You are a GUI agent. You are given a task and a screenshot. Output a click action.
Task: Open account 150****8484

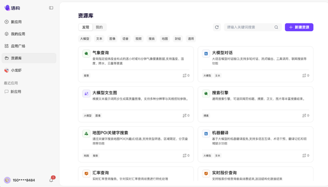pyautogui.click(x=24, y=180)
